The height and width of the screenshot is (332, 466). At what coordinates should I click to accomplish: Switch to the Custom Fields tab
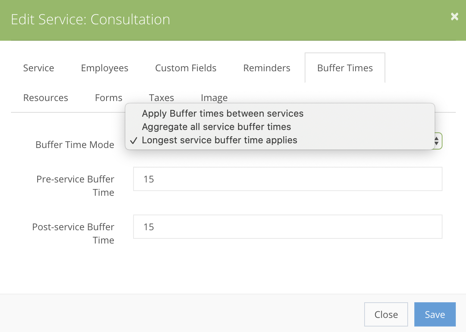coord(186,68)
